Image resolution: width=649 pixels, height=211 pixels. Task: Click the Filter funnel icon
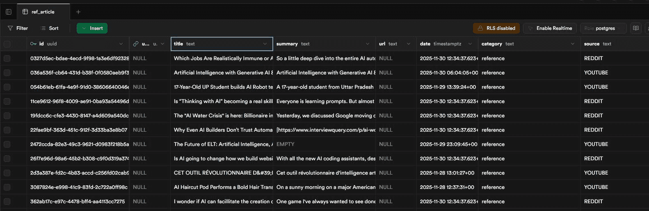10,28
